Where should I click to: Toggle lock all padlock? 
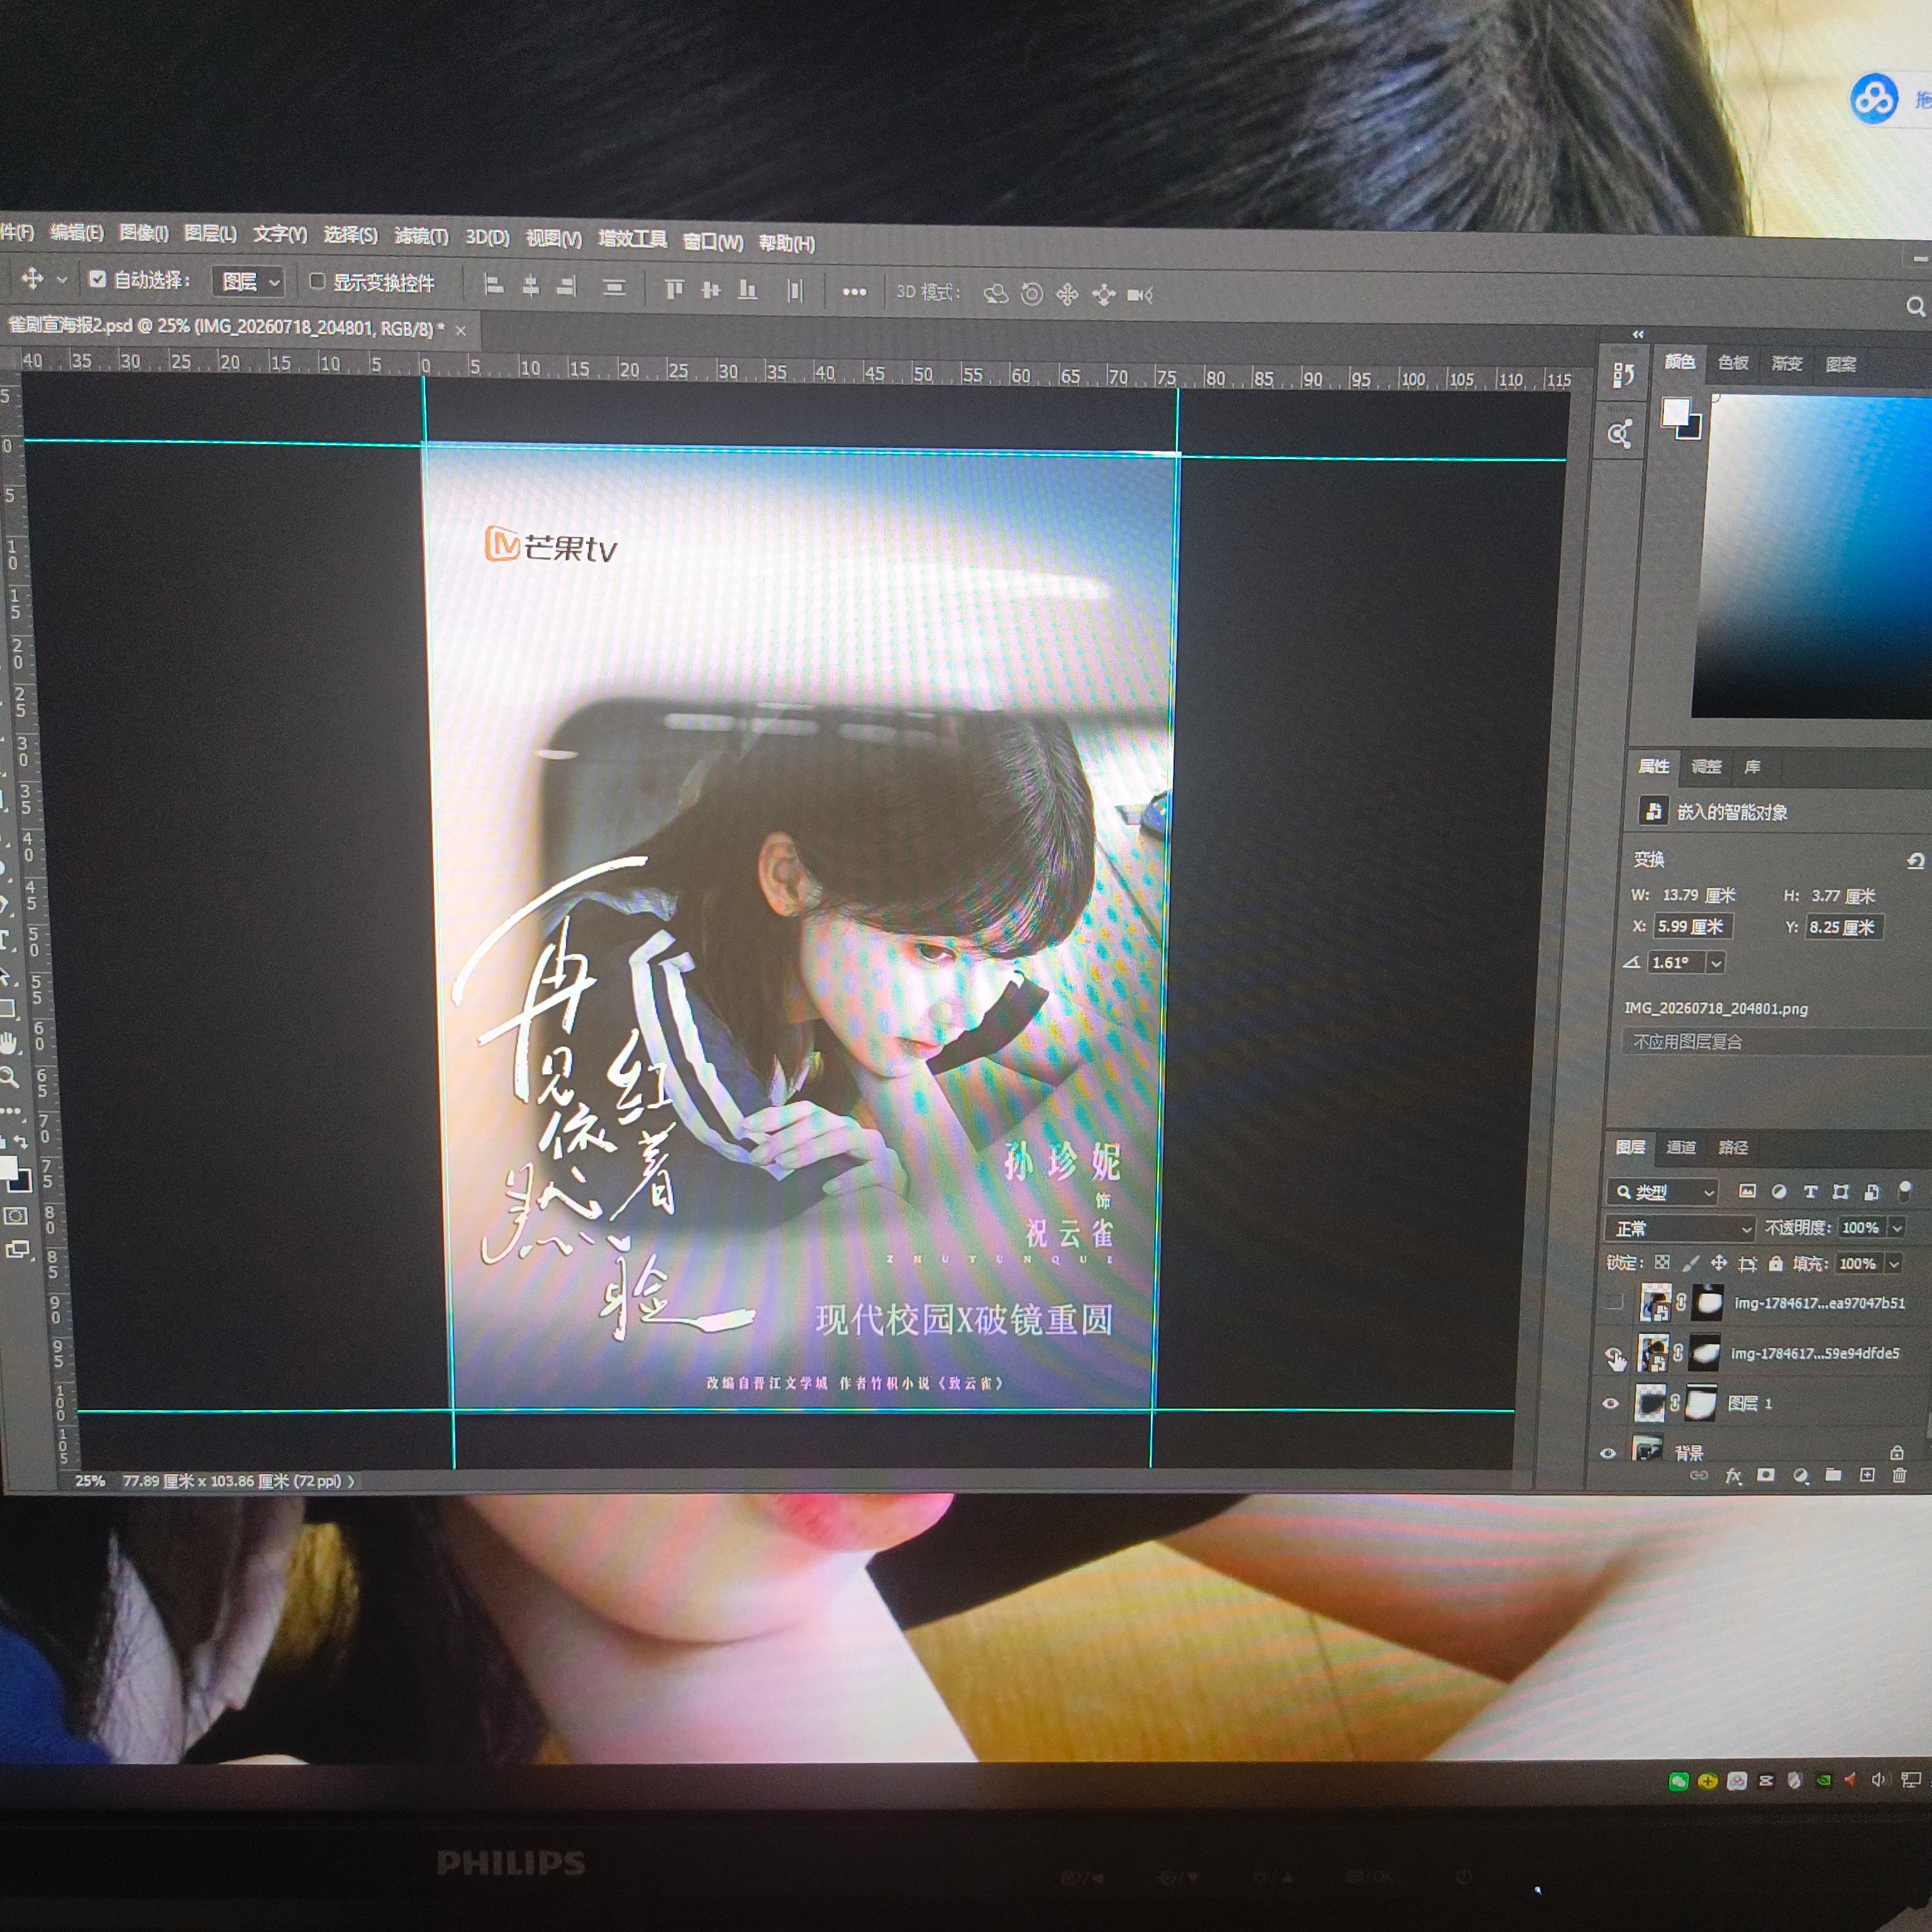(1776, 1264)
